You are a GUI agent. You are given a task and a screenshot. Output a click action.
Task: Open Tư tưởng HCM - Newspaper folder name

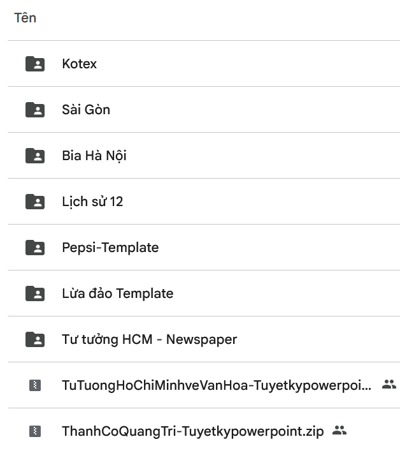coord(150,339)
